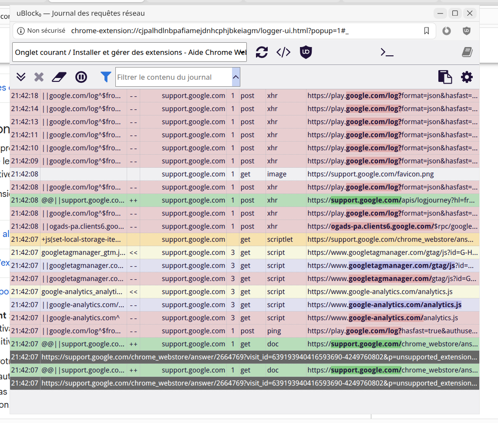The height and width of the screenshot is (423, 498).
Task: Bookmark this page using the address bar icon
Action: point(427,31)
